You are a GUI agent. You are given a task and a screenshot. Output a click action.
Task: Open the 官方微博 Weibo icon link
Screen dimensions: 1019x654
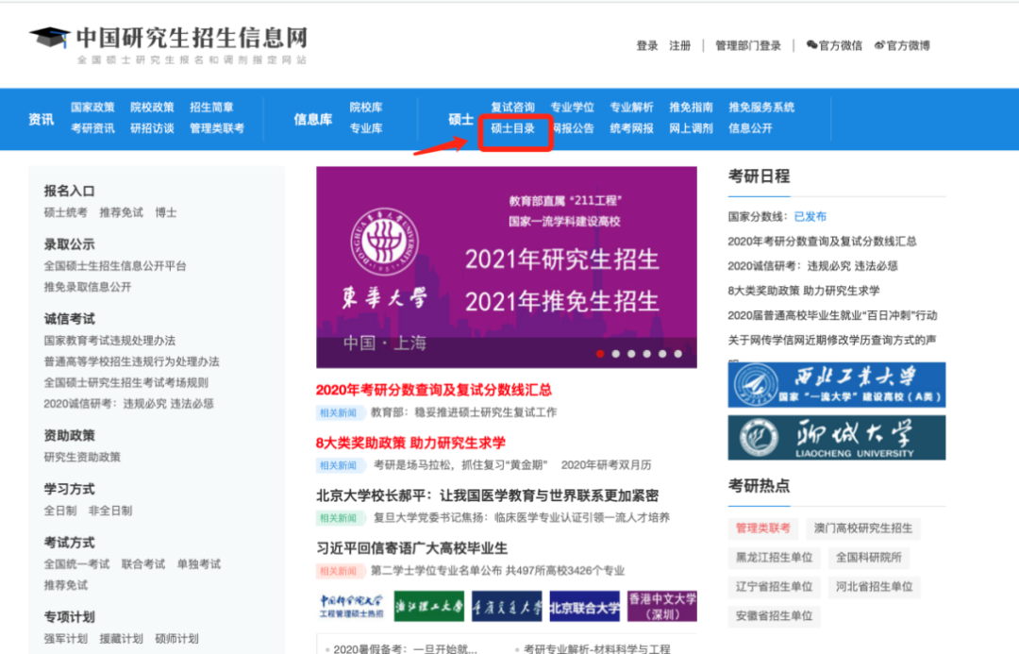point(902,45)
